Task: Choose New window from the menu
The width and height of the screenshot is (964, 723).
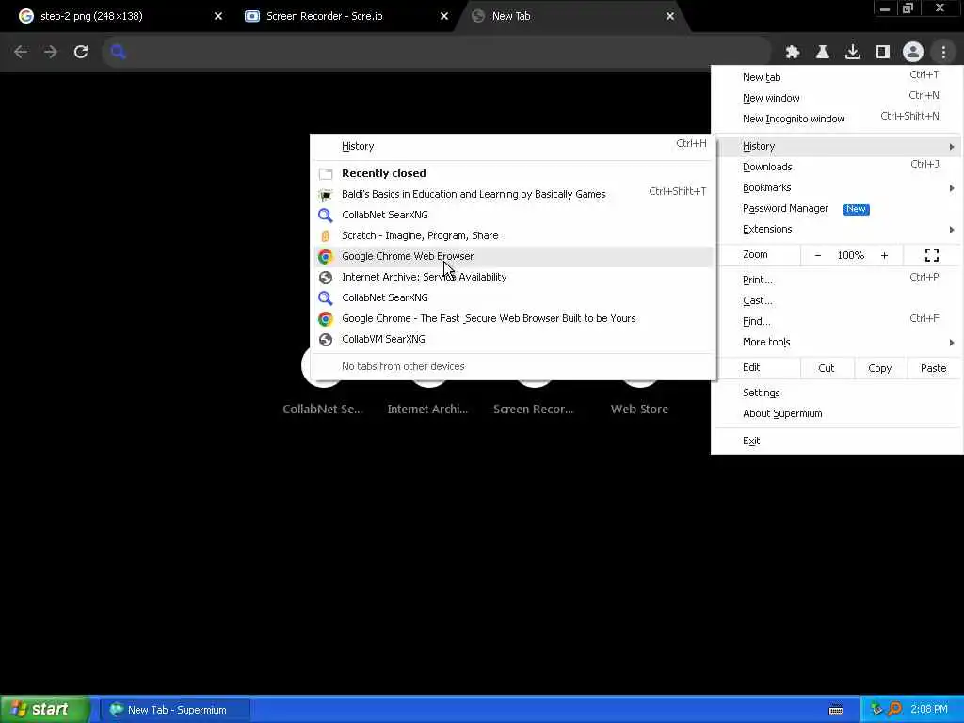Action: coord(837,98)
